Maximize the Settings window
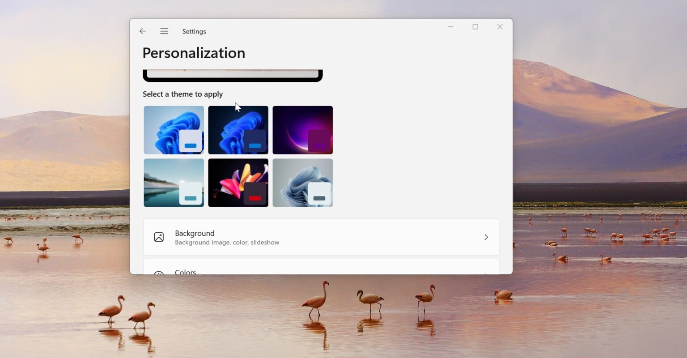The height and width of the screenshot is (358, 687). 475,27
